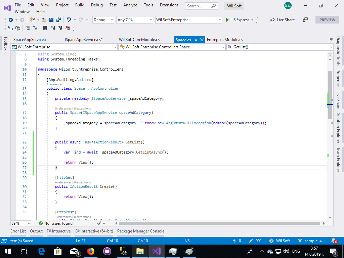This screenshot has width=344, height=258.
Task: Create a new project with toolbar icon
Action: pyautogui.click(x=33, y=20)
